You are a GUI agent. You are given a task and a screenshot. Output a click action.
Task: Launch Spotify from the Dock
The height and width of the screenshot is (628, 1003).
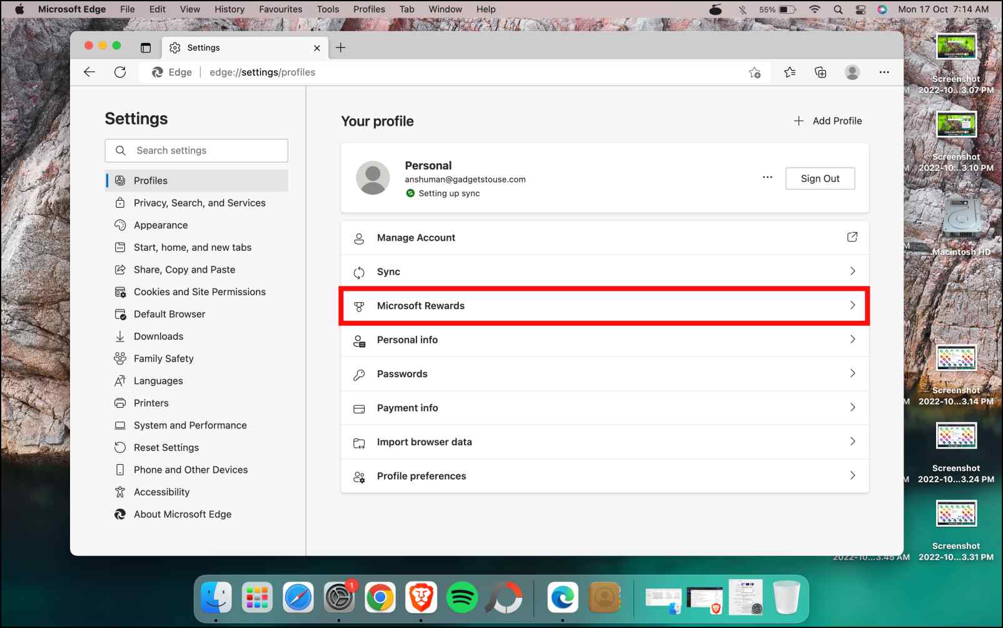click(x=462, y=597)
